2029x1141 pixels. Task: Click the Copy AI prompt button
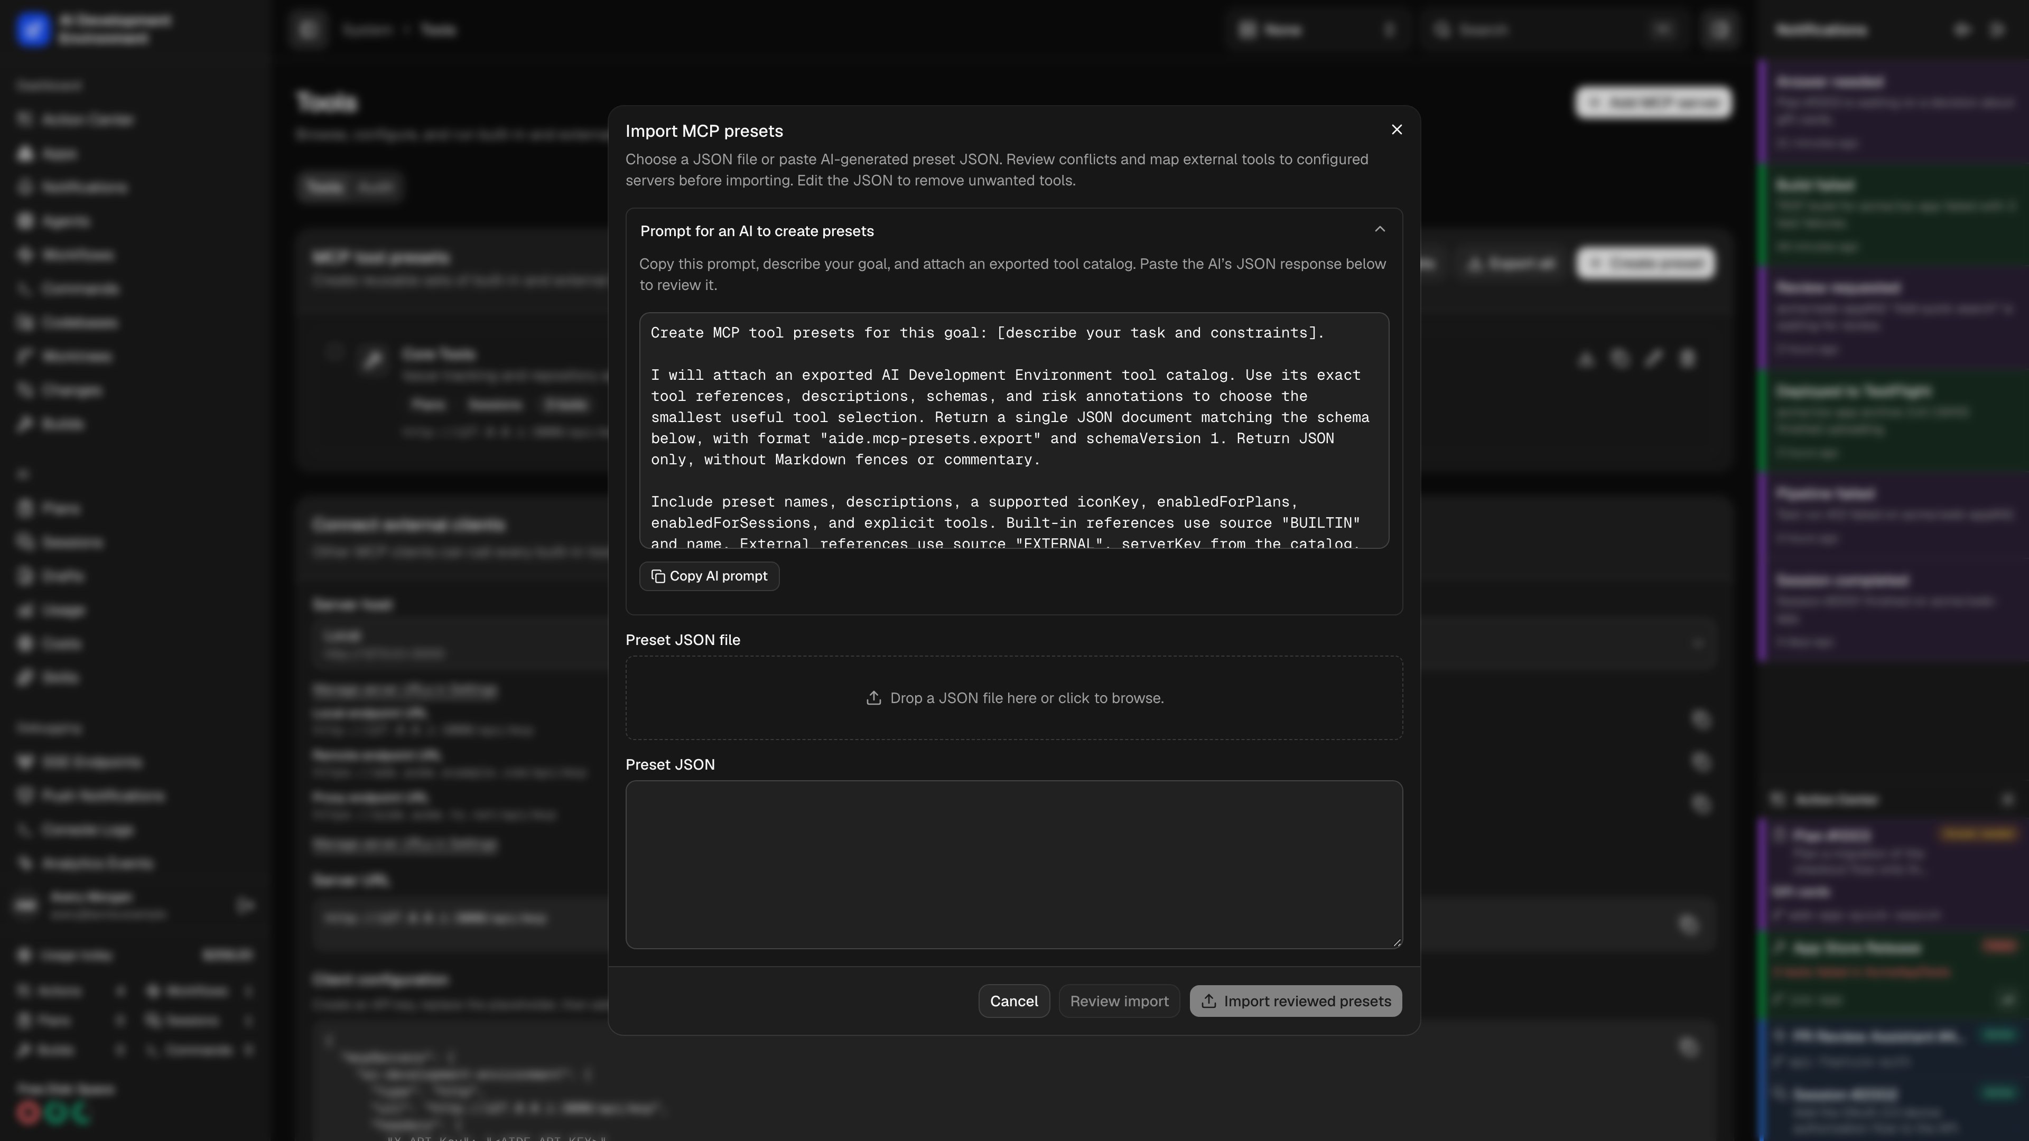point(709,576)
